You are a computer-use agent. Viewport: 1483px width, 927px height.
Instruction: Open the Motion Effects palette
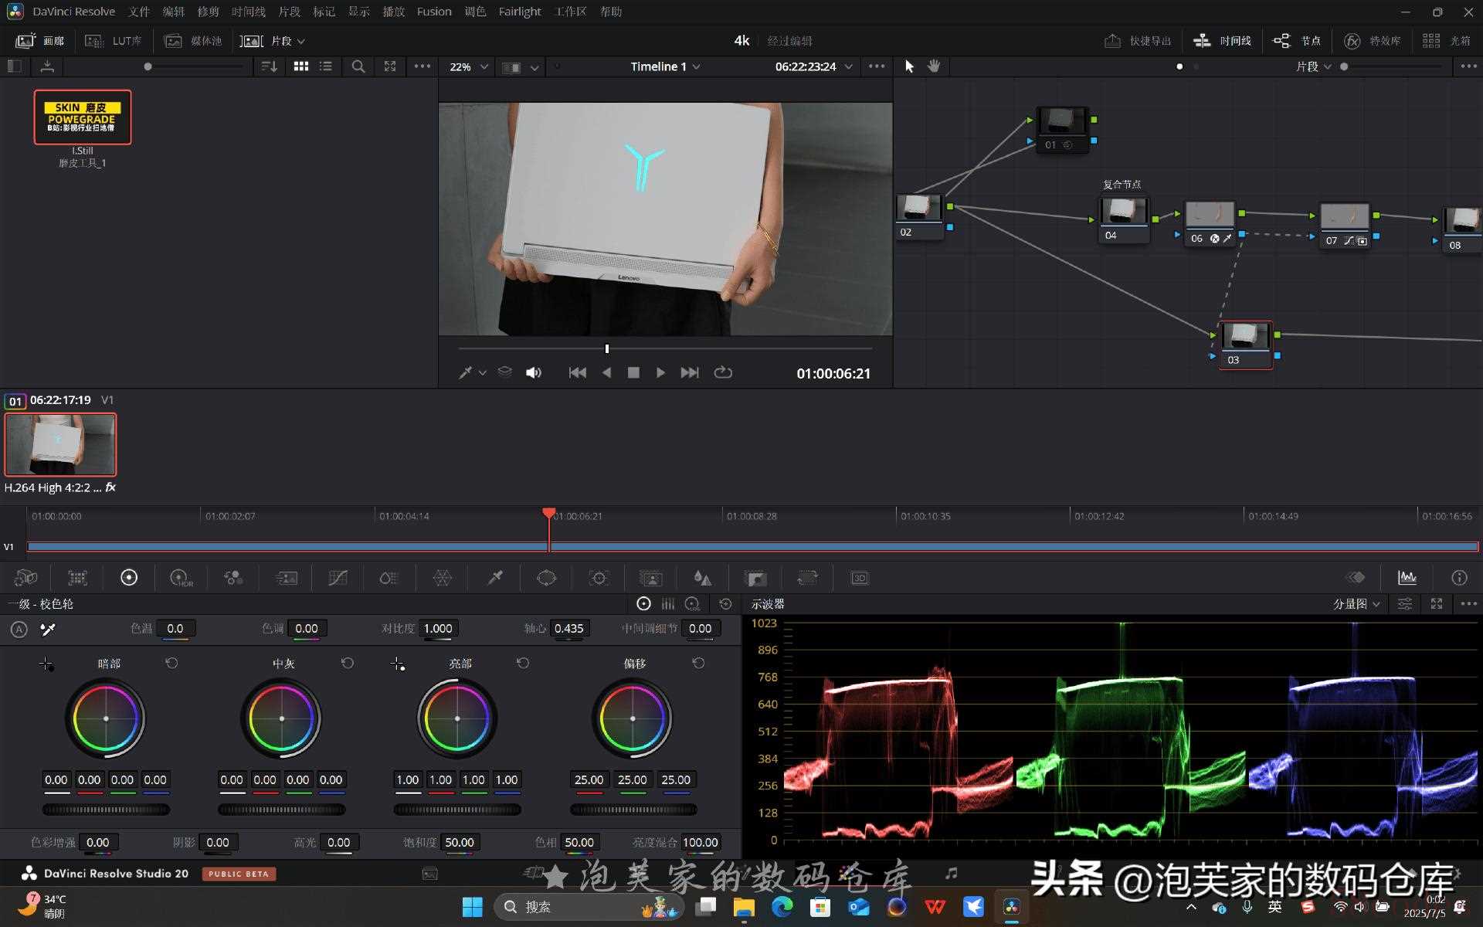[x=286, y=578]
